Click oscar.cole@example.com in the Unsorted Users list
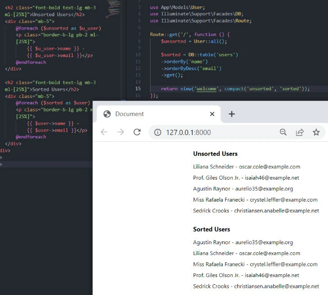The image size is (328, 295). (269, 167)
